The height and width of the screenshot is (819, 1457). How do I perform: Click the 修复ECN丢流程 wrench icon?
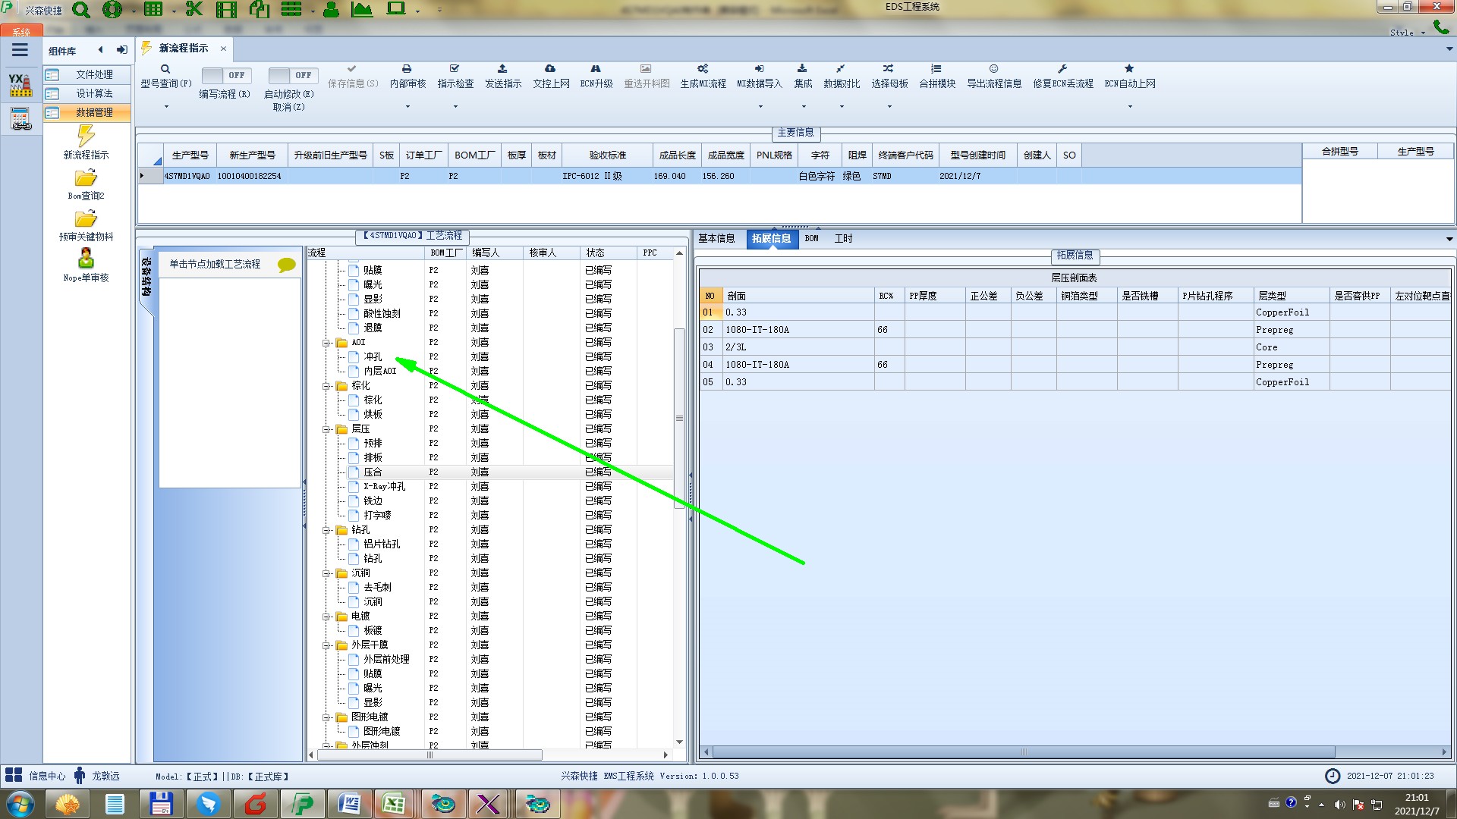pos(1062,69)
